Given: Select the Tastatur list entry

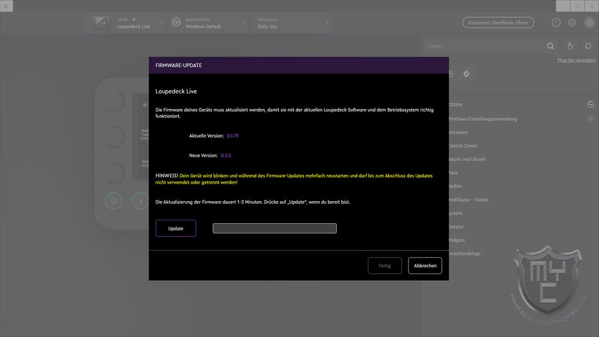Looking at the screenshot, I should tap(456, 227).
